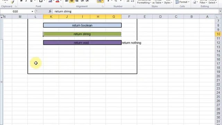The width and height of the screenshot is (222, 125).
Task: Open the Conditional Formatting dropdown
Action: pos(144,2)
